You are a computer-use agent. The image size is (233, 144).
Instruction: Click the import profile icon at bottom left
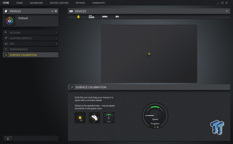coord(8,138)
